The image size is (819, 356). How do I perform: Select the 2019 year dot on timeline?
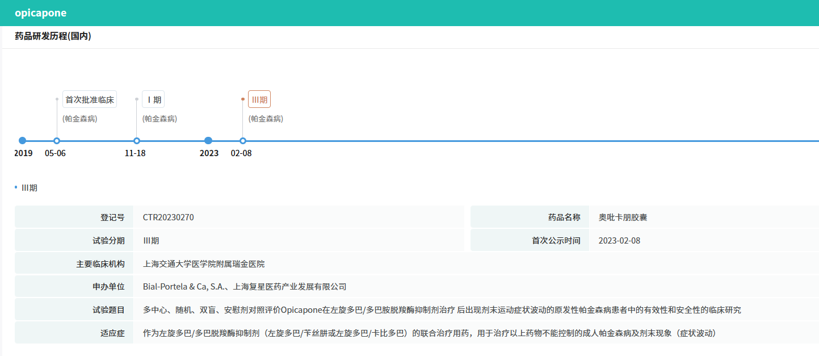(x=23, y=141)
